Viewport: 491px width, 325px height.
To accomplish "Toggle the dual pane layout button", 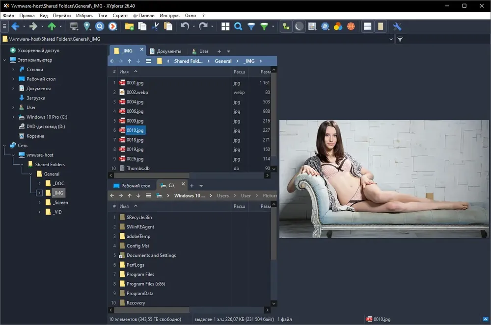I will tap(368, 26).
